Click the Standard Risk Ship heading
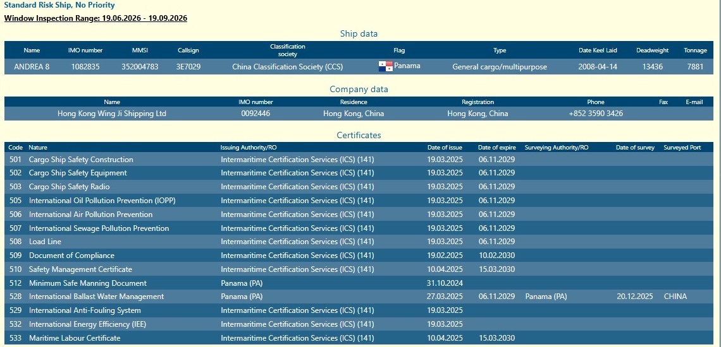The width and height of the screenshot is (721, 347). tap(59, 5)
